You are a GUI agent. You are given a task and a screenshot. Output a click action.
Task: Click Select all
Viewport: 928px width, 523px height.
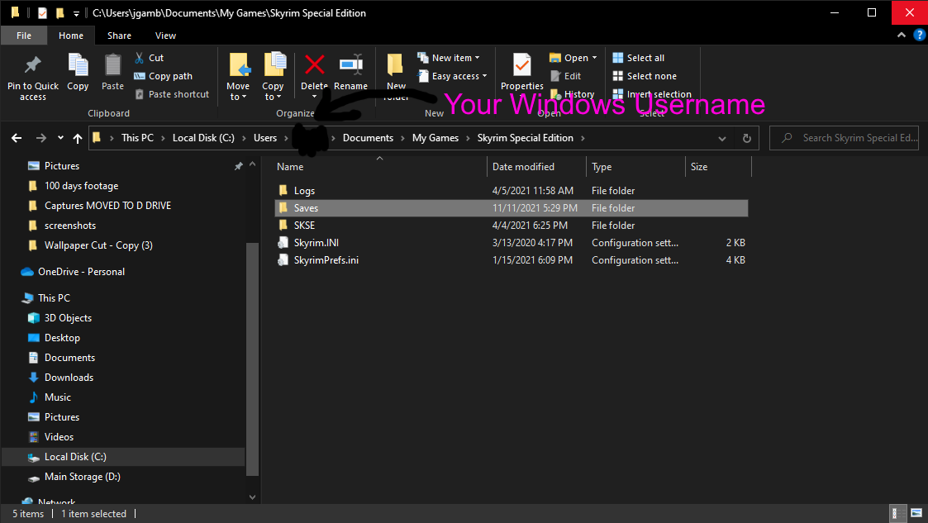[639, 58]
